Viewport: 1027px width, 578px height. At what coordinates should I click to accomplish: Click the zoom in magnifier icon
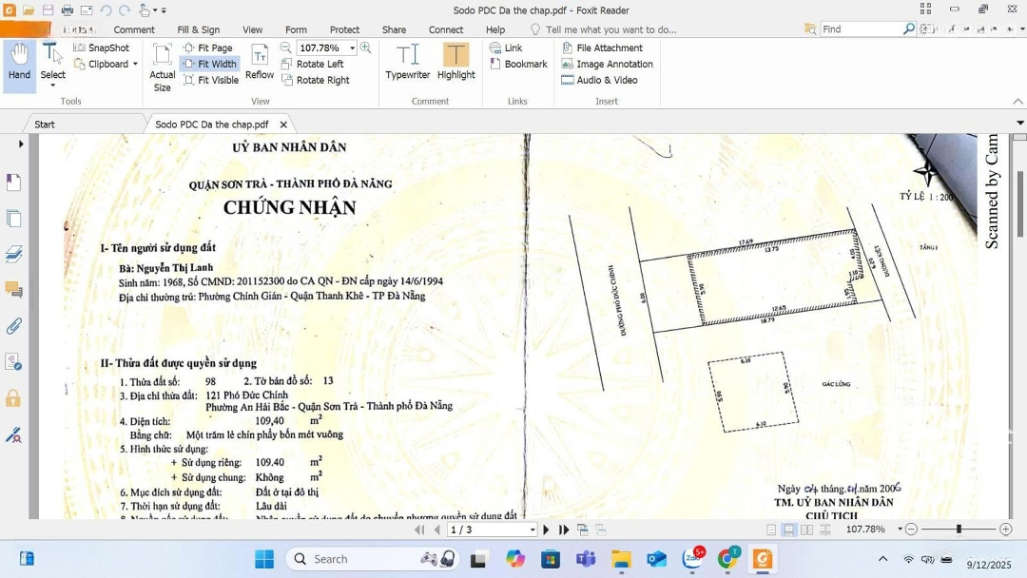click(365, 48)
